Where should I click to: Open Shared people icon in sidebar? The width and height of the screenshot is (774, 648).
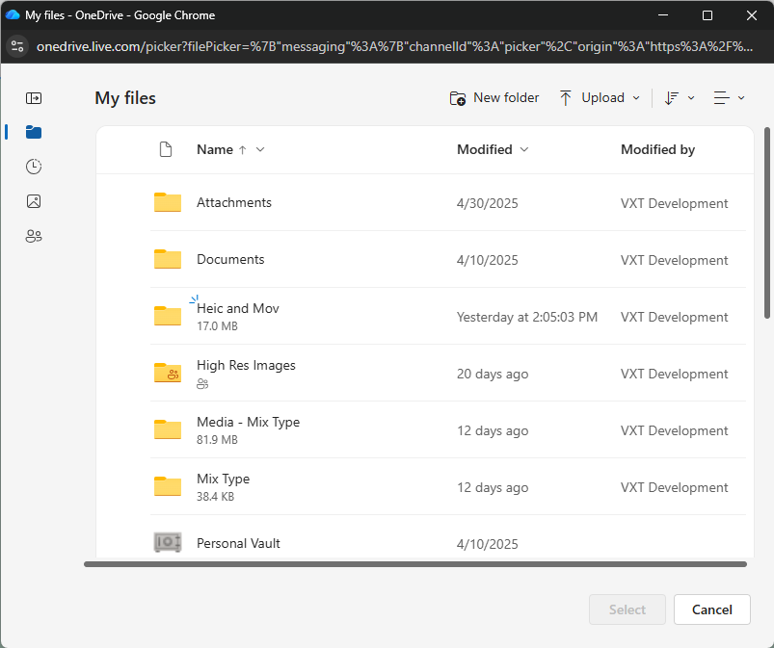click(x=34, y=236)
